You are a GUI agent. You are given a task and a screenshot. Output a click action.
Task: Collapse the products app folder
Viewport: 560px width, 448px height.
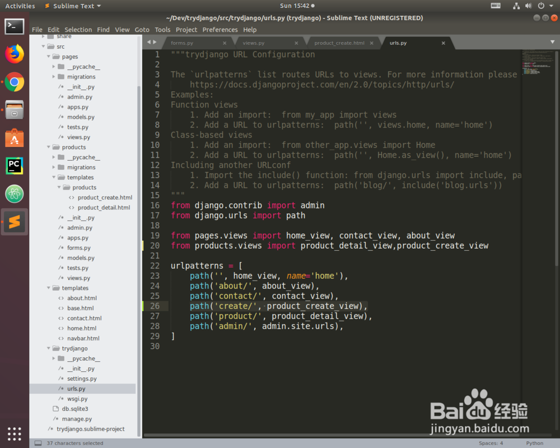pos(49,147)
